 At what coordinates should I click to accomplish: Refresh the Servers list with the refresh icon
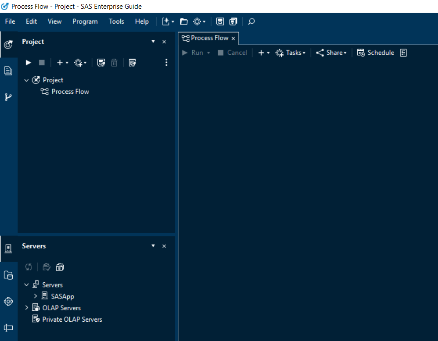click(28, 266)
